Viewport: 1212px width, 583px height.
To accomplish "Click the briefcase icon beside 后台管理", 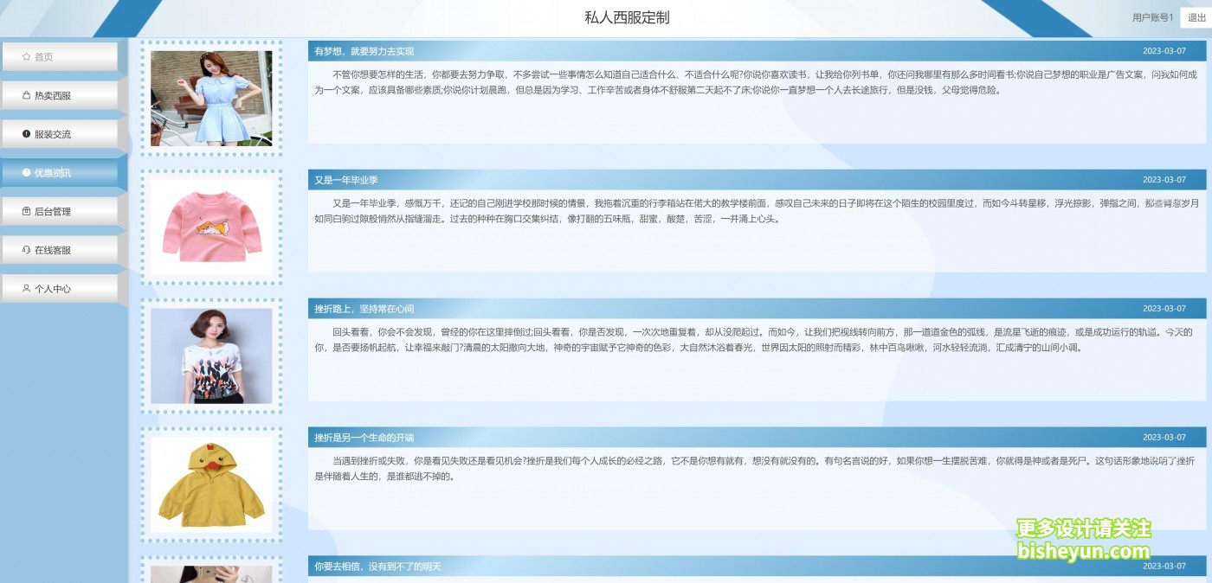I will point(26,212).
